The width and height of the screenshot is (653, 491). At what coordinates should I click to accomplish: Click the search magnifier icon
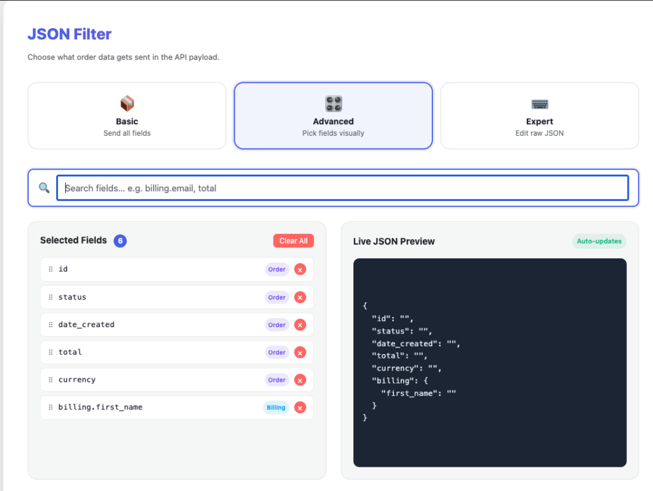pyautogui.click(x=44, y=188)
